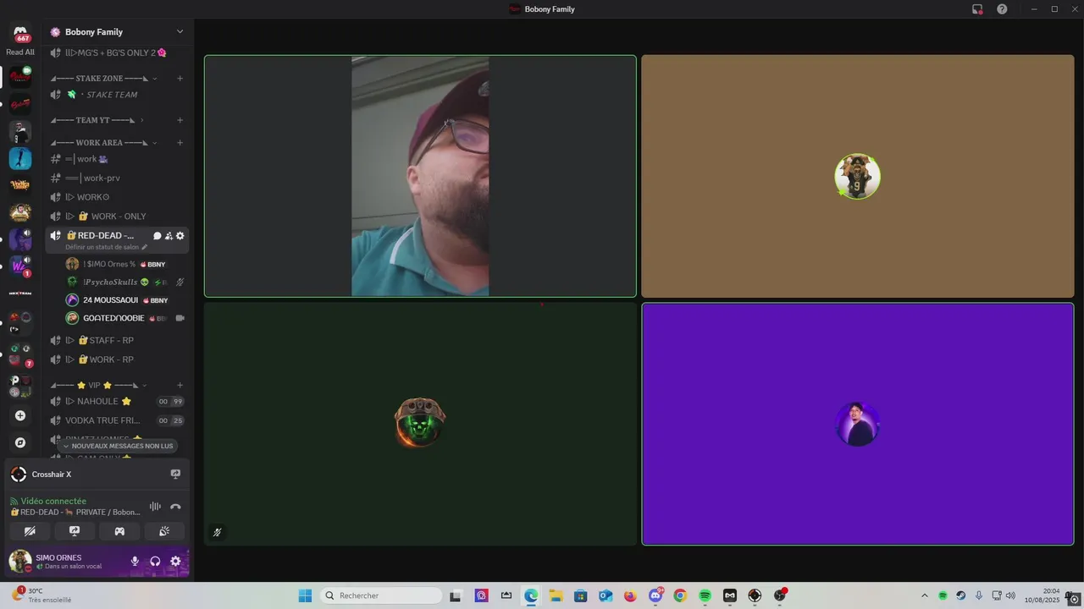The height and width of the screenshot is (609, 1084).
Task: Focus the webcam video tile
Action: (420, 177)
